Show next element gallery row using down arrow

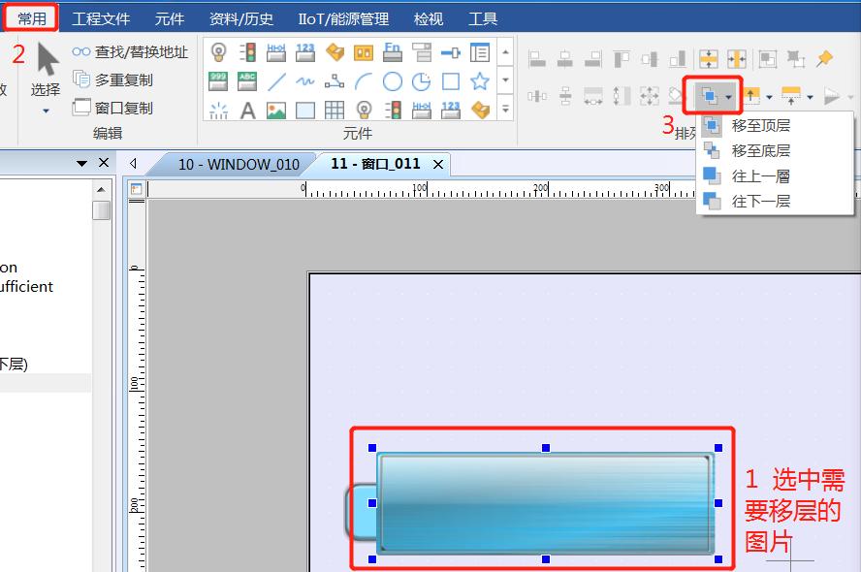coord(505,80)
